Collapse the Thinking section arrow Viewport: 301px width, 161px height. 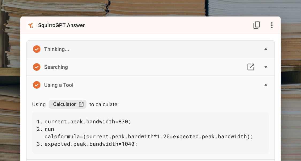266,49
